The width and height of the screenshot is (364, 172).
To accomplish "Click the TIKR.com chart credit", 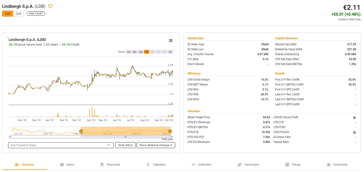I will (x=167, y=139).
